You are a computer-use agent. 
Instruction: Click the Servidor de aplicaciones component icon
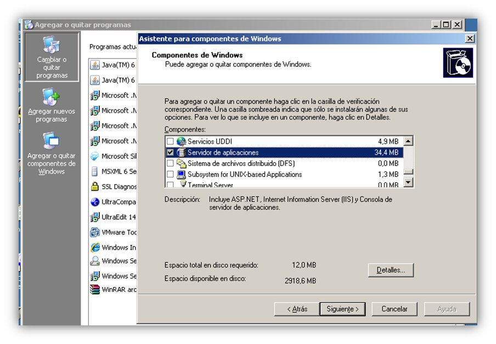click(x=181, y=152)
